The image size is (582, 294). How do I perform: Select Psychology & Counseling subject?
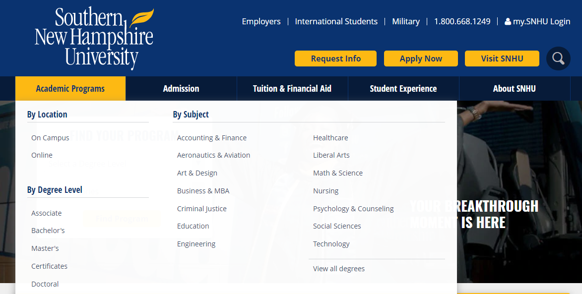pos(353,209)
